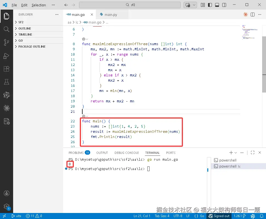Screen dimensions: 266x219
Task: Open the File menu
Action: click(14, 5)
